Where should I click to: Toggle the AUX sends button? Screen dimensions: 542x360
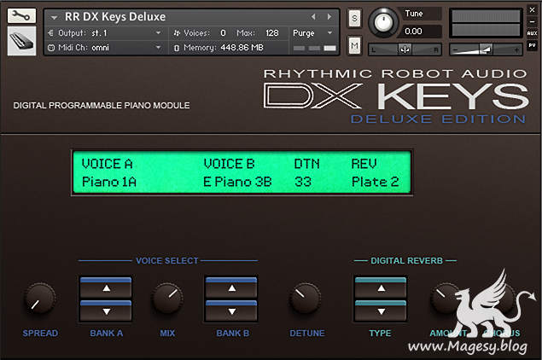coord(533,33)
